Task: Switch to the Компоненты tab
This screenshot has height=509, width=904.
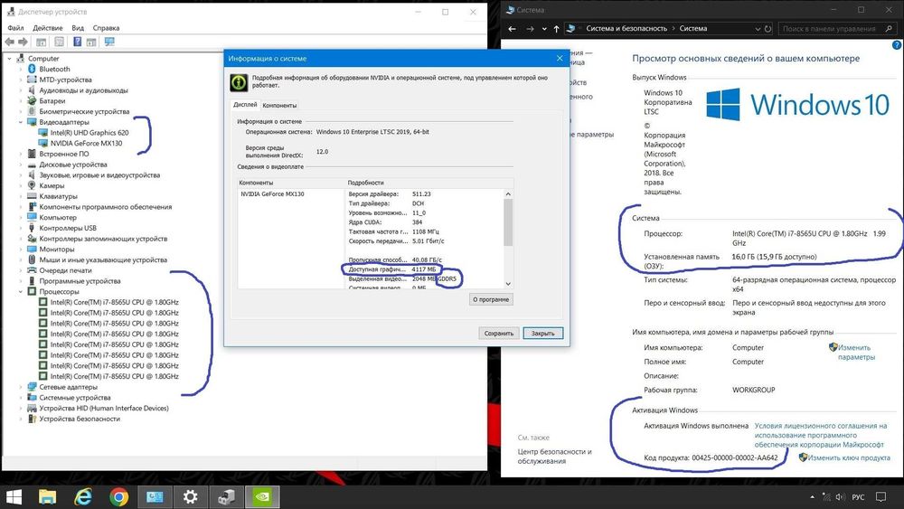Action: [279, 106]
